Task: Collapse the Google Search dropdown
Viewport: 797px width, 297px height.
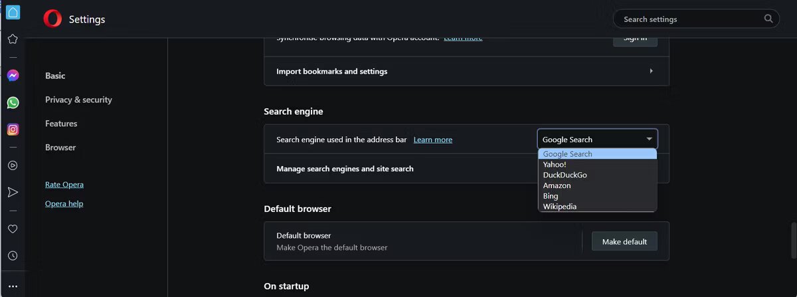Action: click(x=597, y=139)
